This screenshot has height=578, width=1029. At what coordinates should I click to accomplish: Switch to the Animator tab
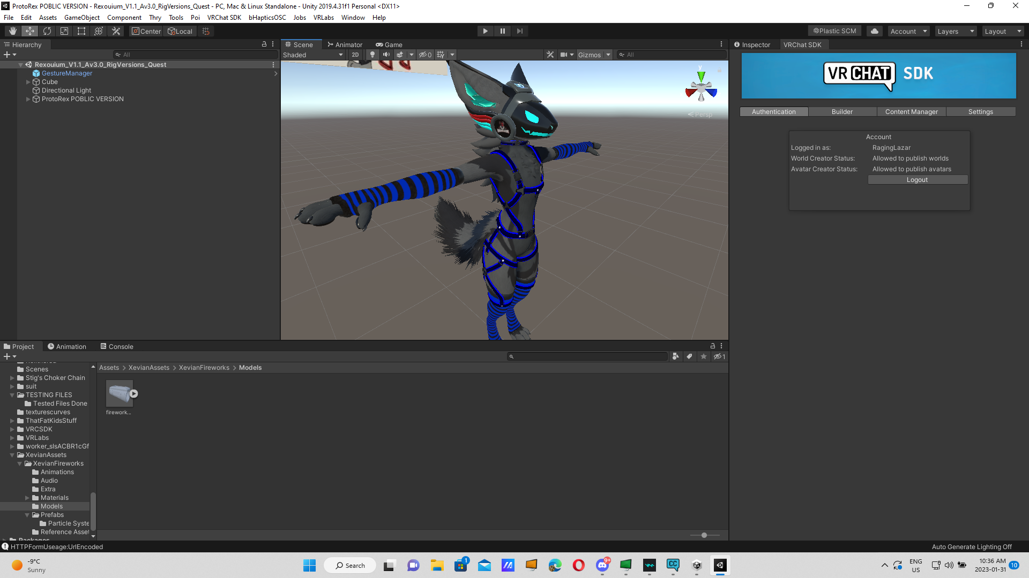(x=345, y=44)
